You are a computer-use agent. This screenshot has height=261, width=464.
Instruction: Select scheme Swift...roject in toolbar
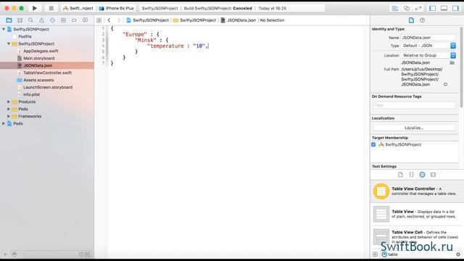coord(78,8)
